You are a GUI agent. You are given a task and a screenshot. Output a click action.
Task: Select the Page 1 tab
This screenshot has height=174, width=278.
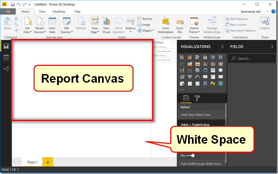click(32, 162)
